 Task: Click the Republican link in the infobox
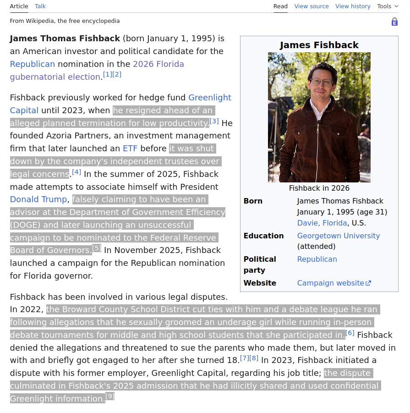(317, 259)
